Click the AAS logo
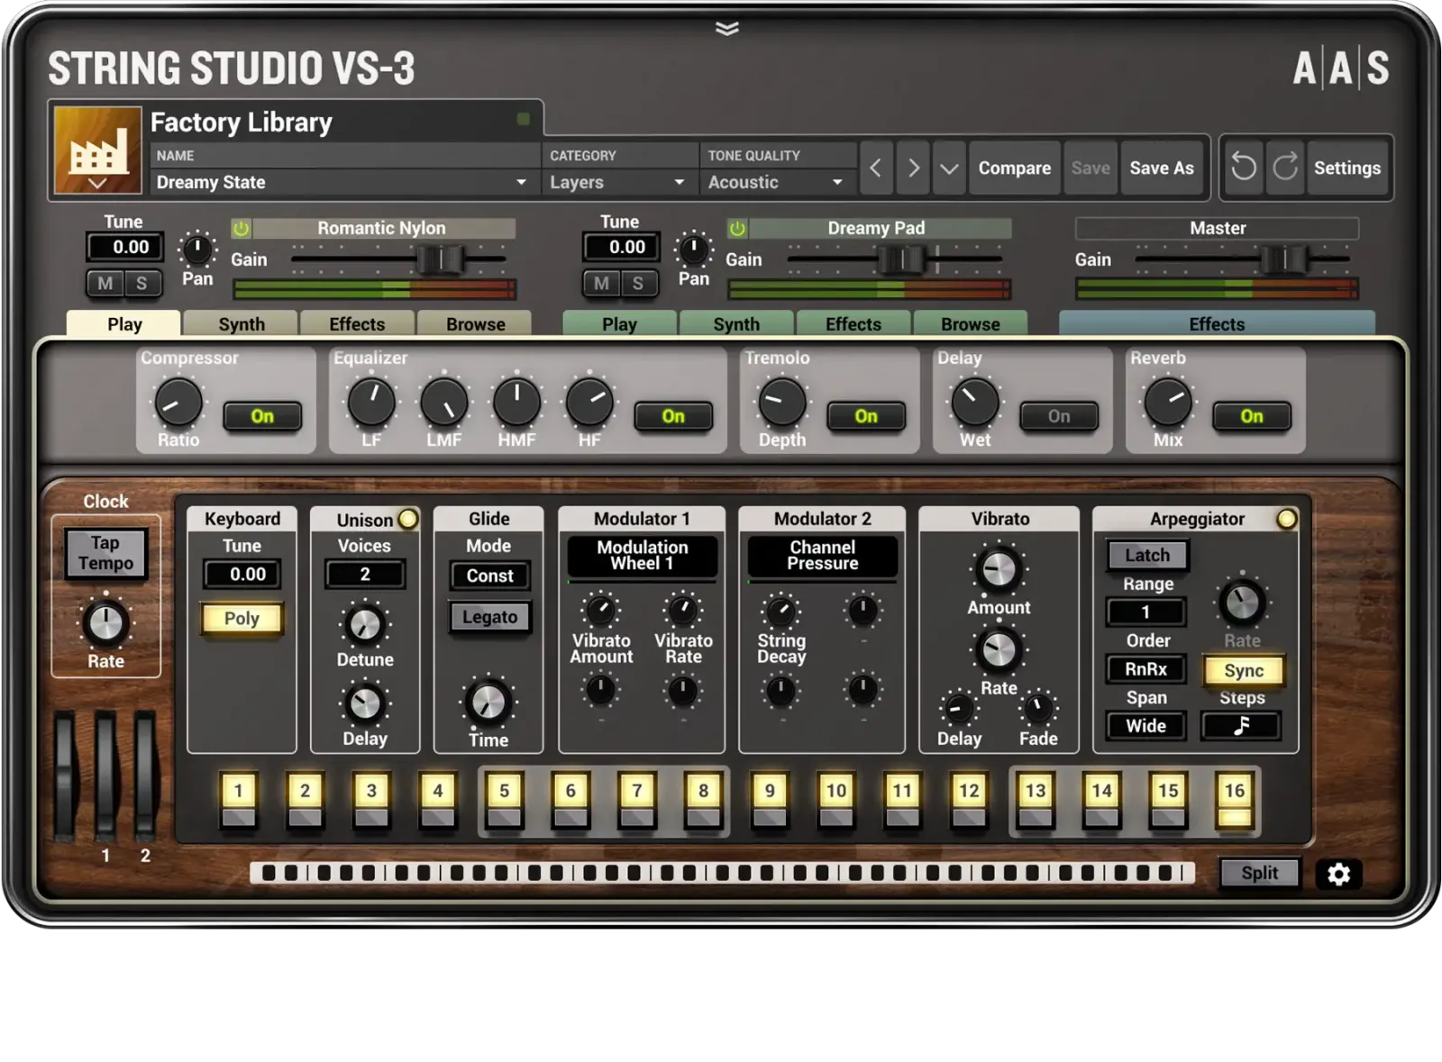 coord(1341,68)
